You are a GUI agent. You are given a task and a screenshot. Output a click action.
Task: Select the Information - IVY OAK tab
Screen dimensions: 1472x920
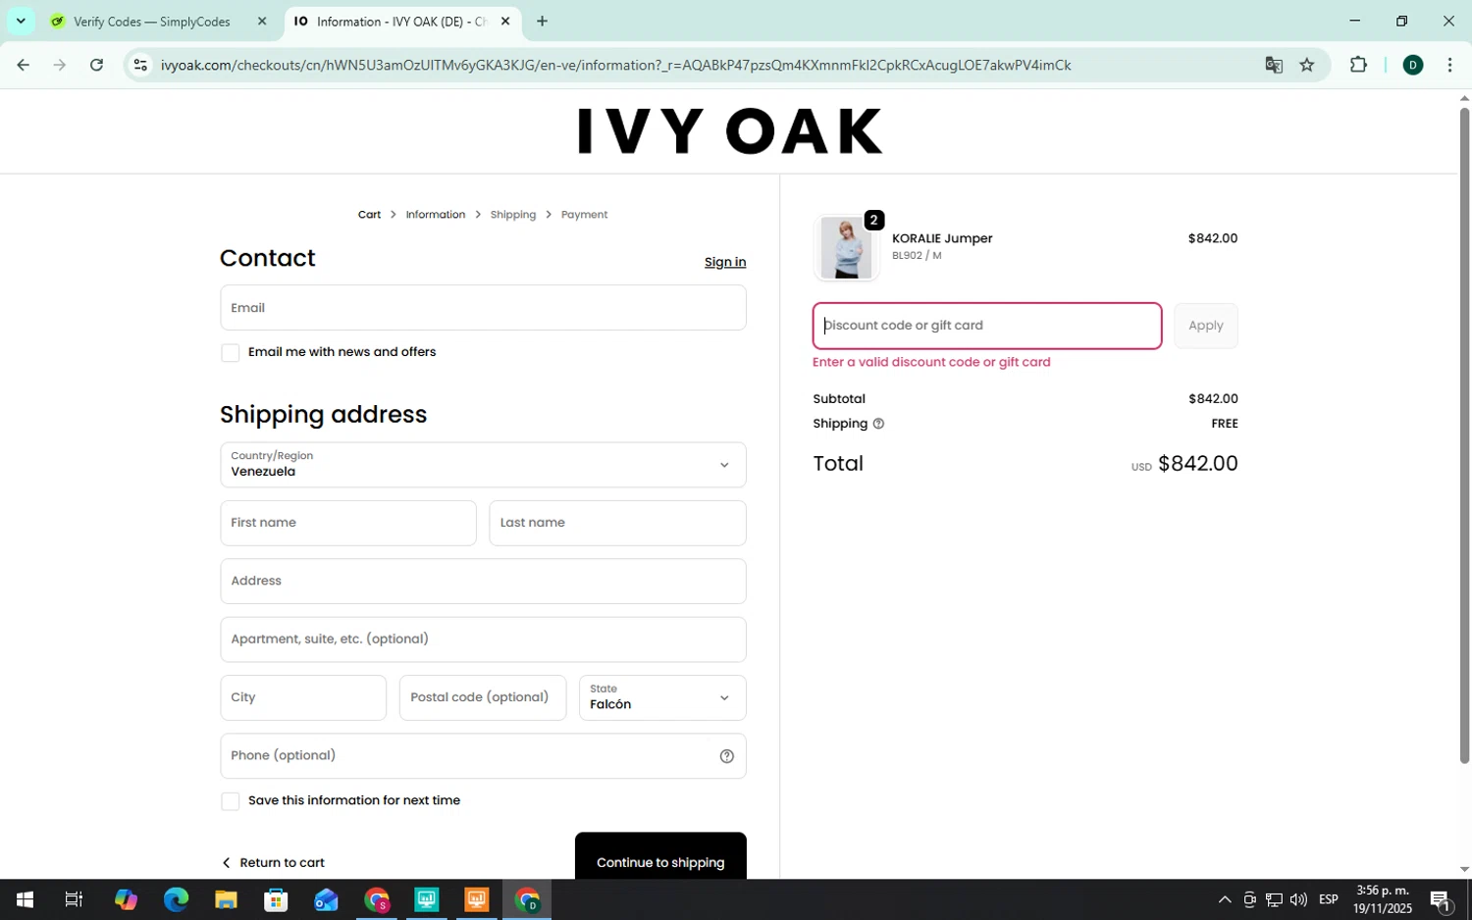point(402,21)
